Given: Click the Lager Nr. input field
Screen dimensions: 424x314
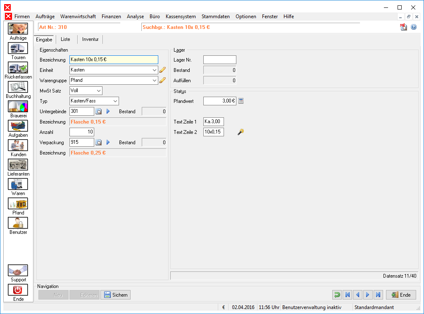Looking at the screenshot, I should point(220,60).
